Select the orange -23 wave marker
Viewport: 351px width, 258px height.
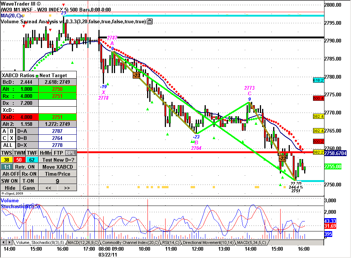136,76
